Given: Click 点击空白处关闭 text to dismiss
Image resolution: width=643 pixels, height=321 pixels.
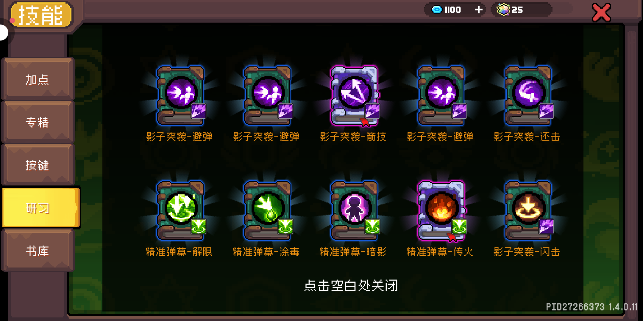Looking at the screenshot, I should 351,285.
